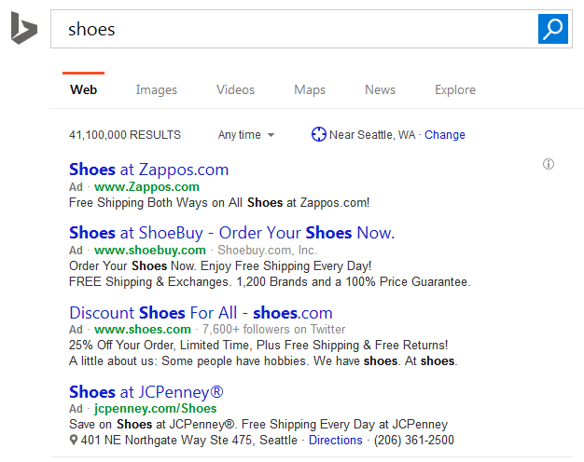
Task: Visit Discount Shoes For All link
Action: (x=201, y=312)
